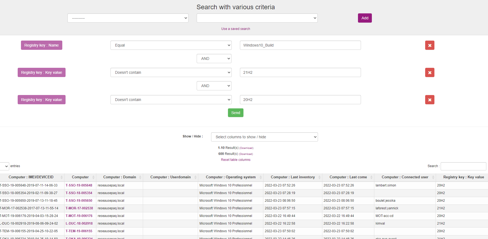Click Registry key : Key value button for 20H2

tap(42, 100)
